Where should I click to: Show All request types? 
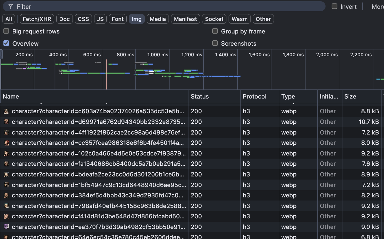[9, 19]
